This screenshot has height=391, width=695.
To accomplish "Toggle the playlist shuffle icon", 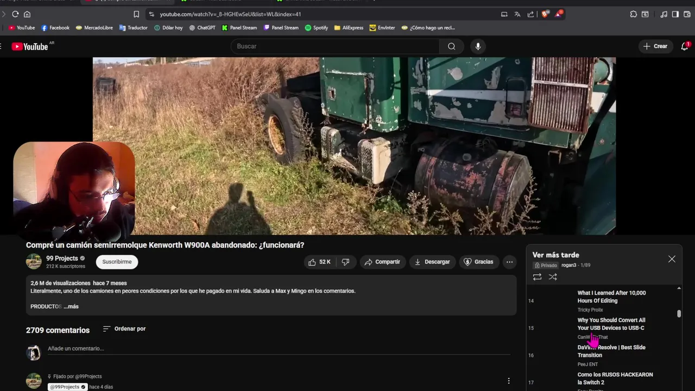I will [553, 277].
